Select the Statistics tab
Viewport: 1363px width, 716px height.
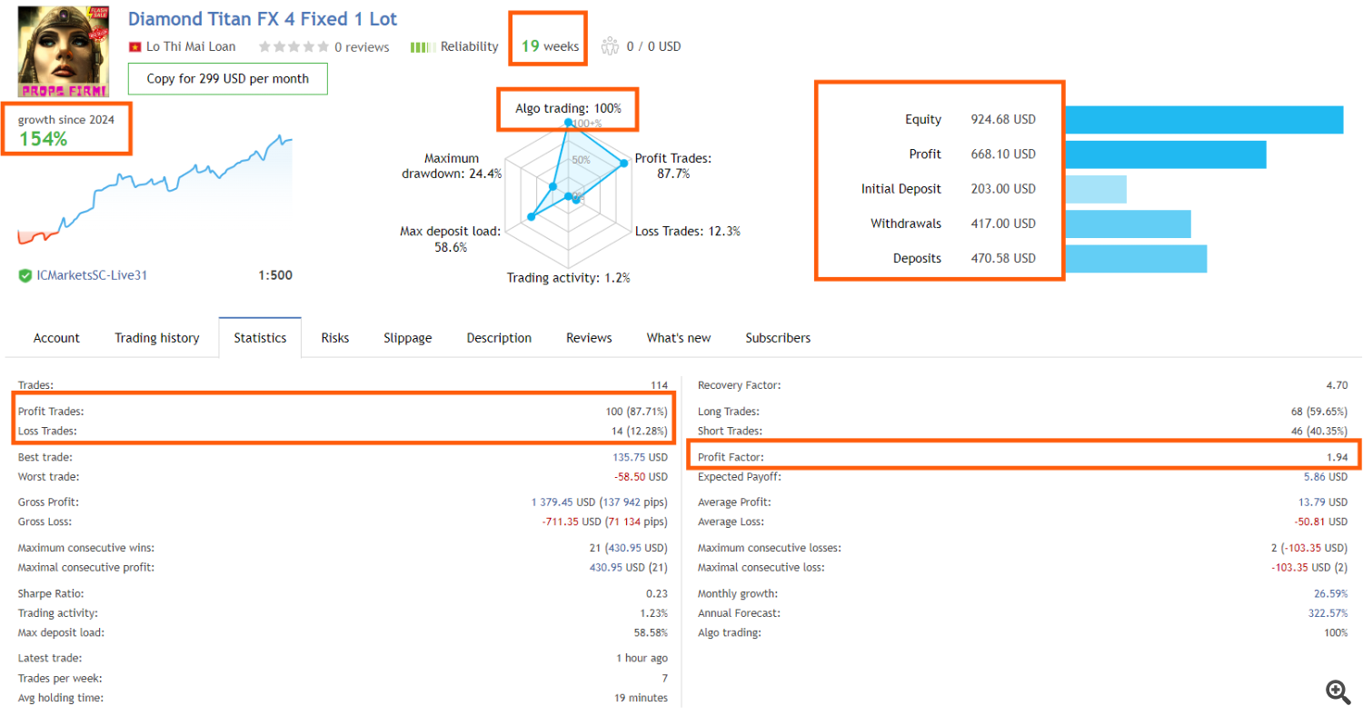tap(261, 338)
